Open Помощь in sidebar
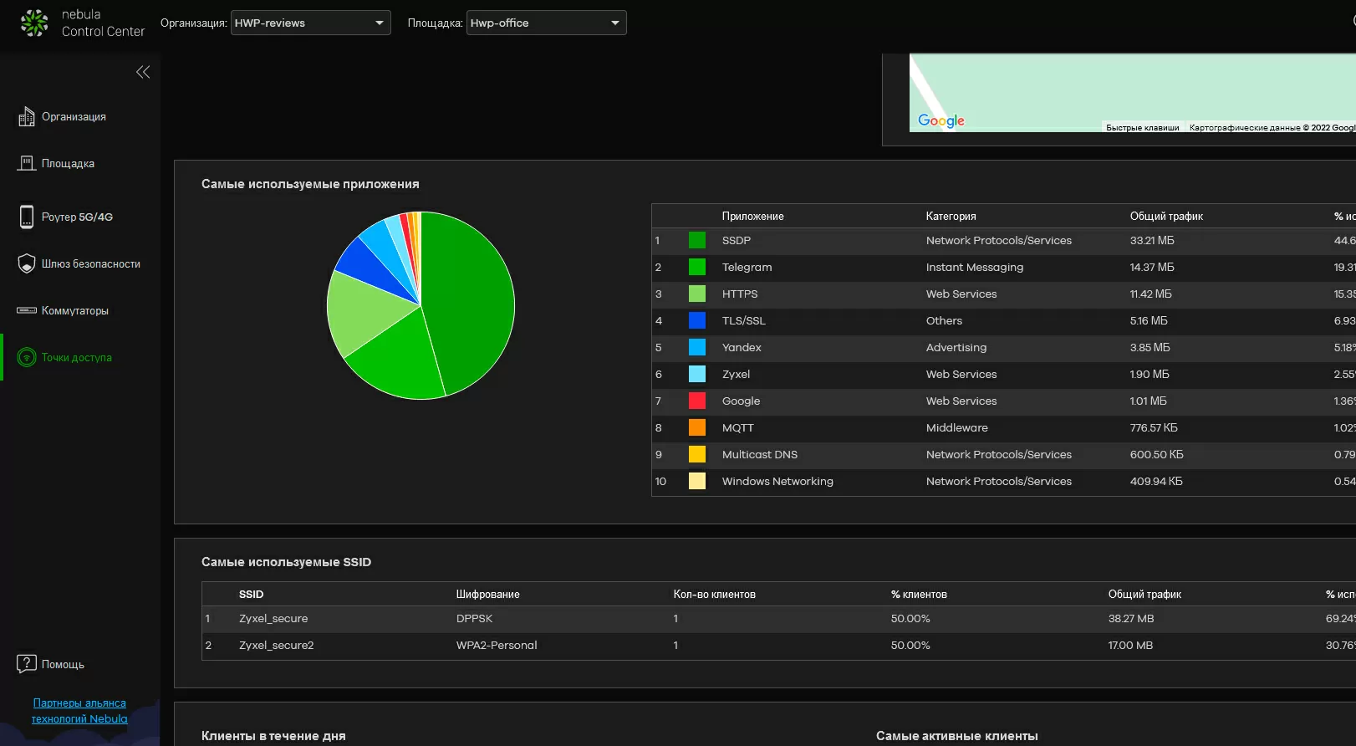Viewport: 1356px width, 746px height. 63,664
